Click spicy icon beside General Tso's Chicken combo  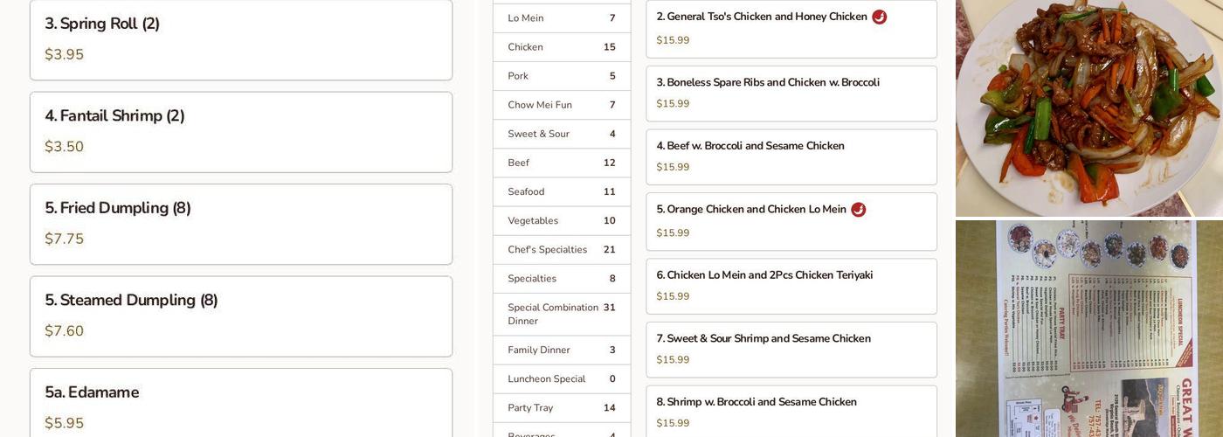[x=879, y=17]
